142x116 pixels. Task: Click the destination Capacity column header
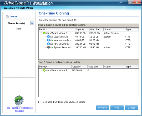pyautogui.click(x=79, y=67)
